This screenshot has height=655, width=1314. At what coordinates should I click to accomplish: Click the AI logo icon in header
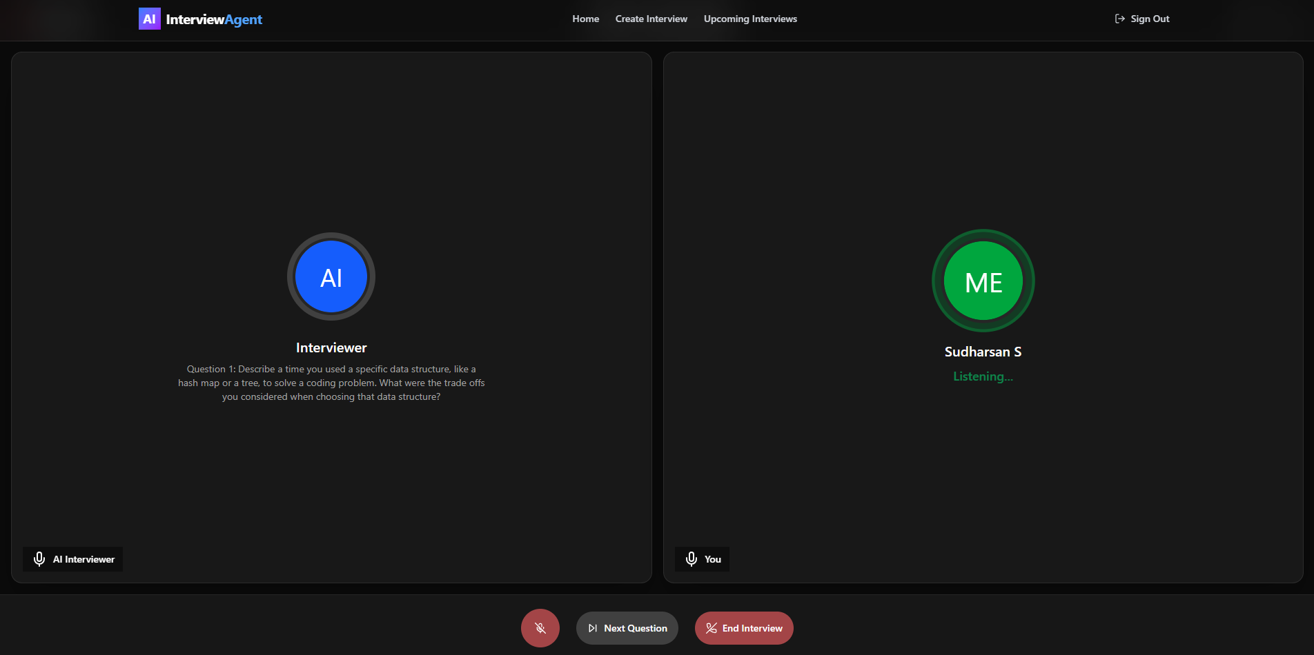point(149,19)
